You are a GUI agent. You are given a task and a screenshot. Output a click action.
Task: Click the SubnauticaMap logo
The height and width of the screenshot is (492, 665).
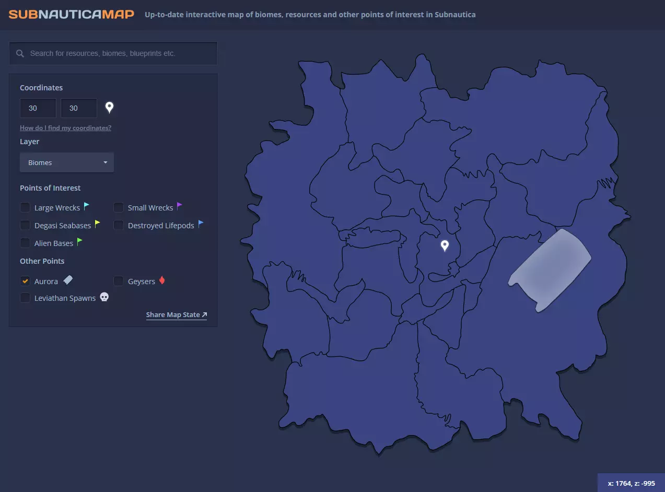tap(72, 14)
